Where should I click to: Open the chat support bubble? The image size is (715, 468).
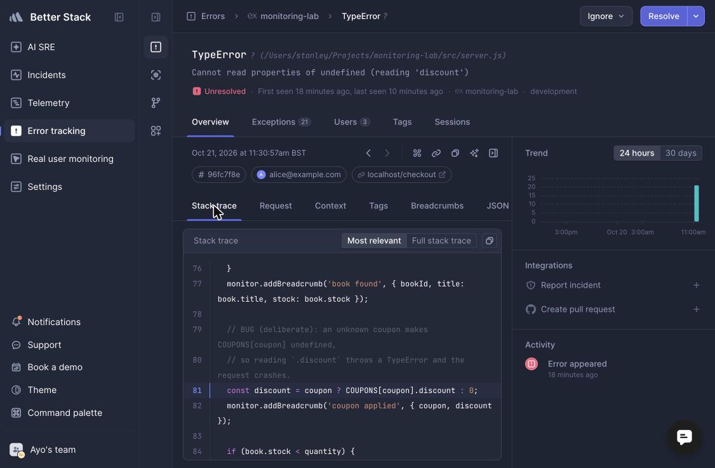[x=685, y=437]
